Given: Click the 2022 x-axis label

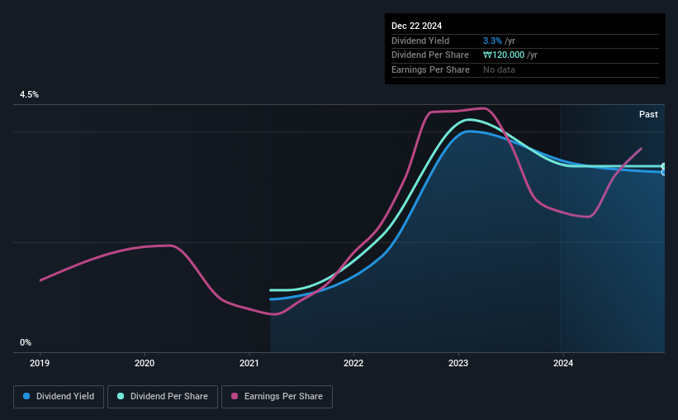Looking at the screenshot, I should [x=353, y=363].
